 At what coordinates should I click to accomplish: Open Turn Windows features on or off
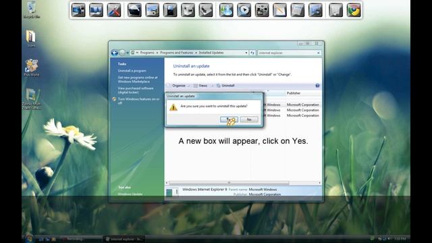pos(138,101)
